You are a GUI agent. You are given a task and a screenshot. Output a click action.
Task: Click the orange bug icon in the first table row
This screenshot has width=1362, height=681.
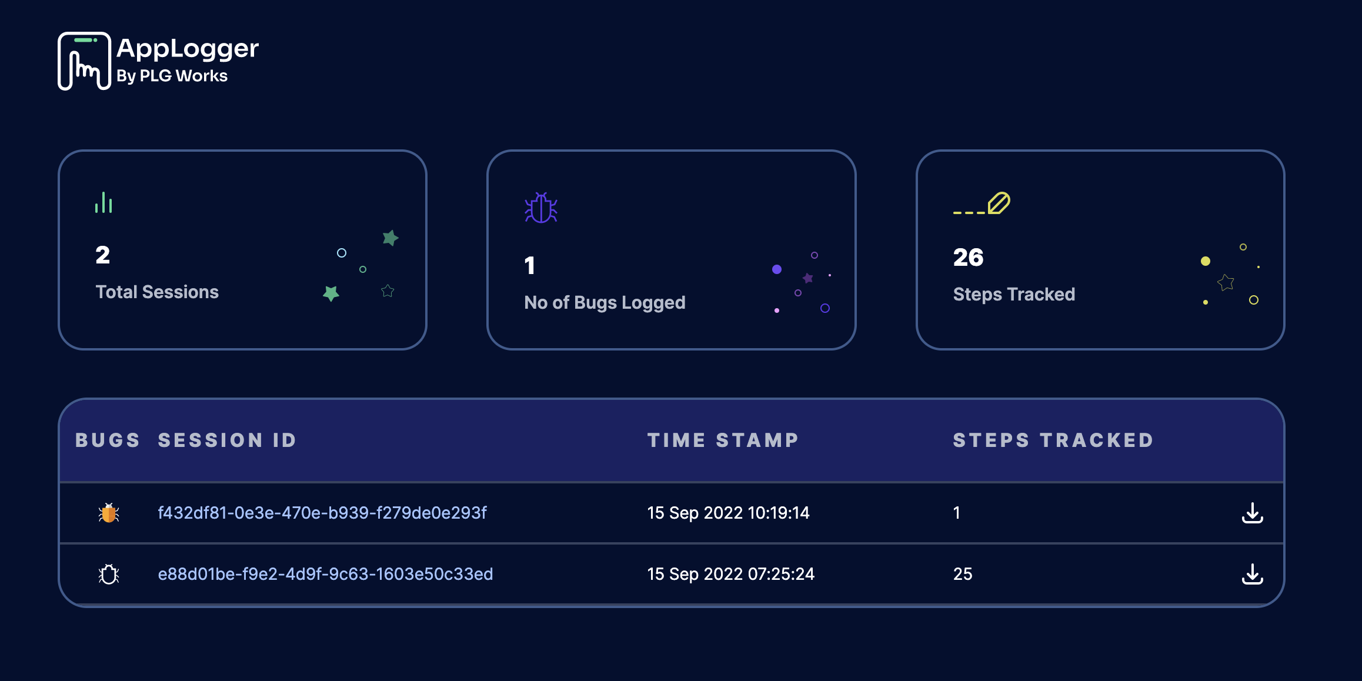tap(109, 512)
